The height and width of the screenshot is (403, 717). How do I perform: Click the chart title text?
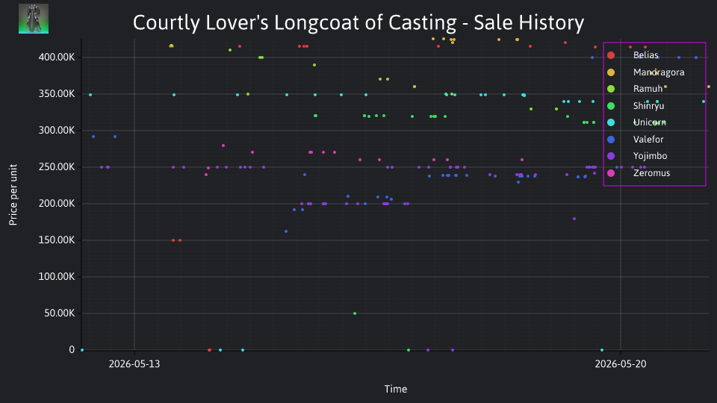click(358, 22)
